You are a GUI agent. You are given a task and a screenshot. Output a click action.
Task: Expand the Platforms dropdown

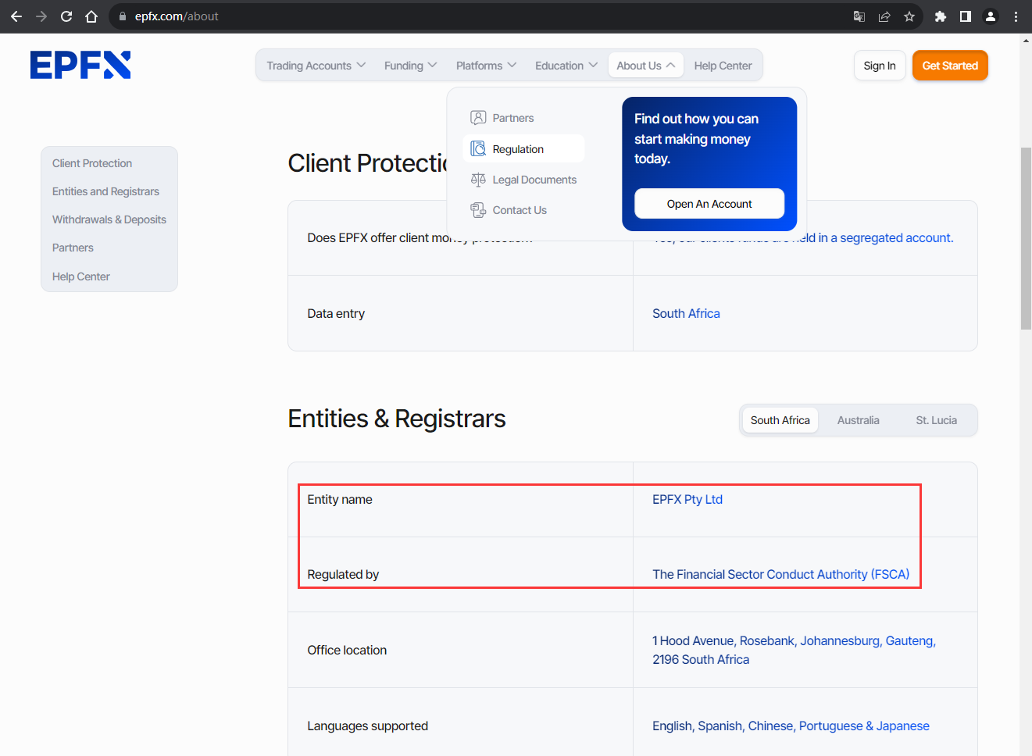(486, 66)
